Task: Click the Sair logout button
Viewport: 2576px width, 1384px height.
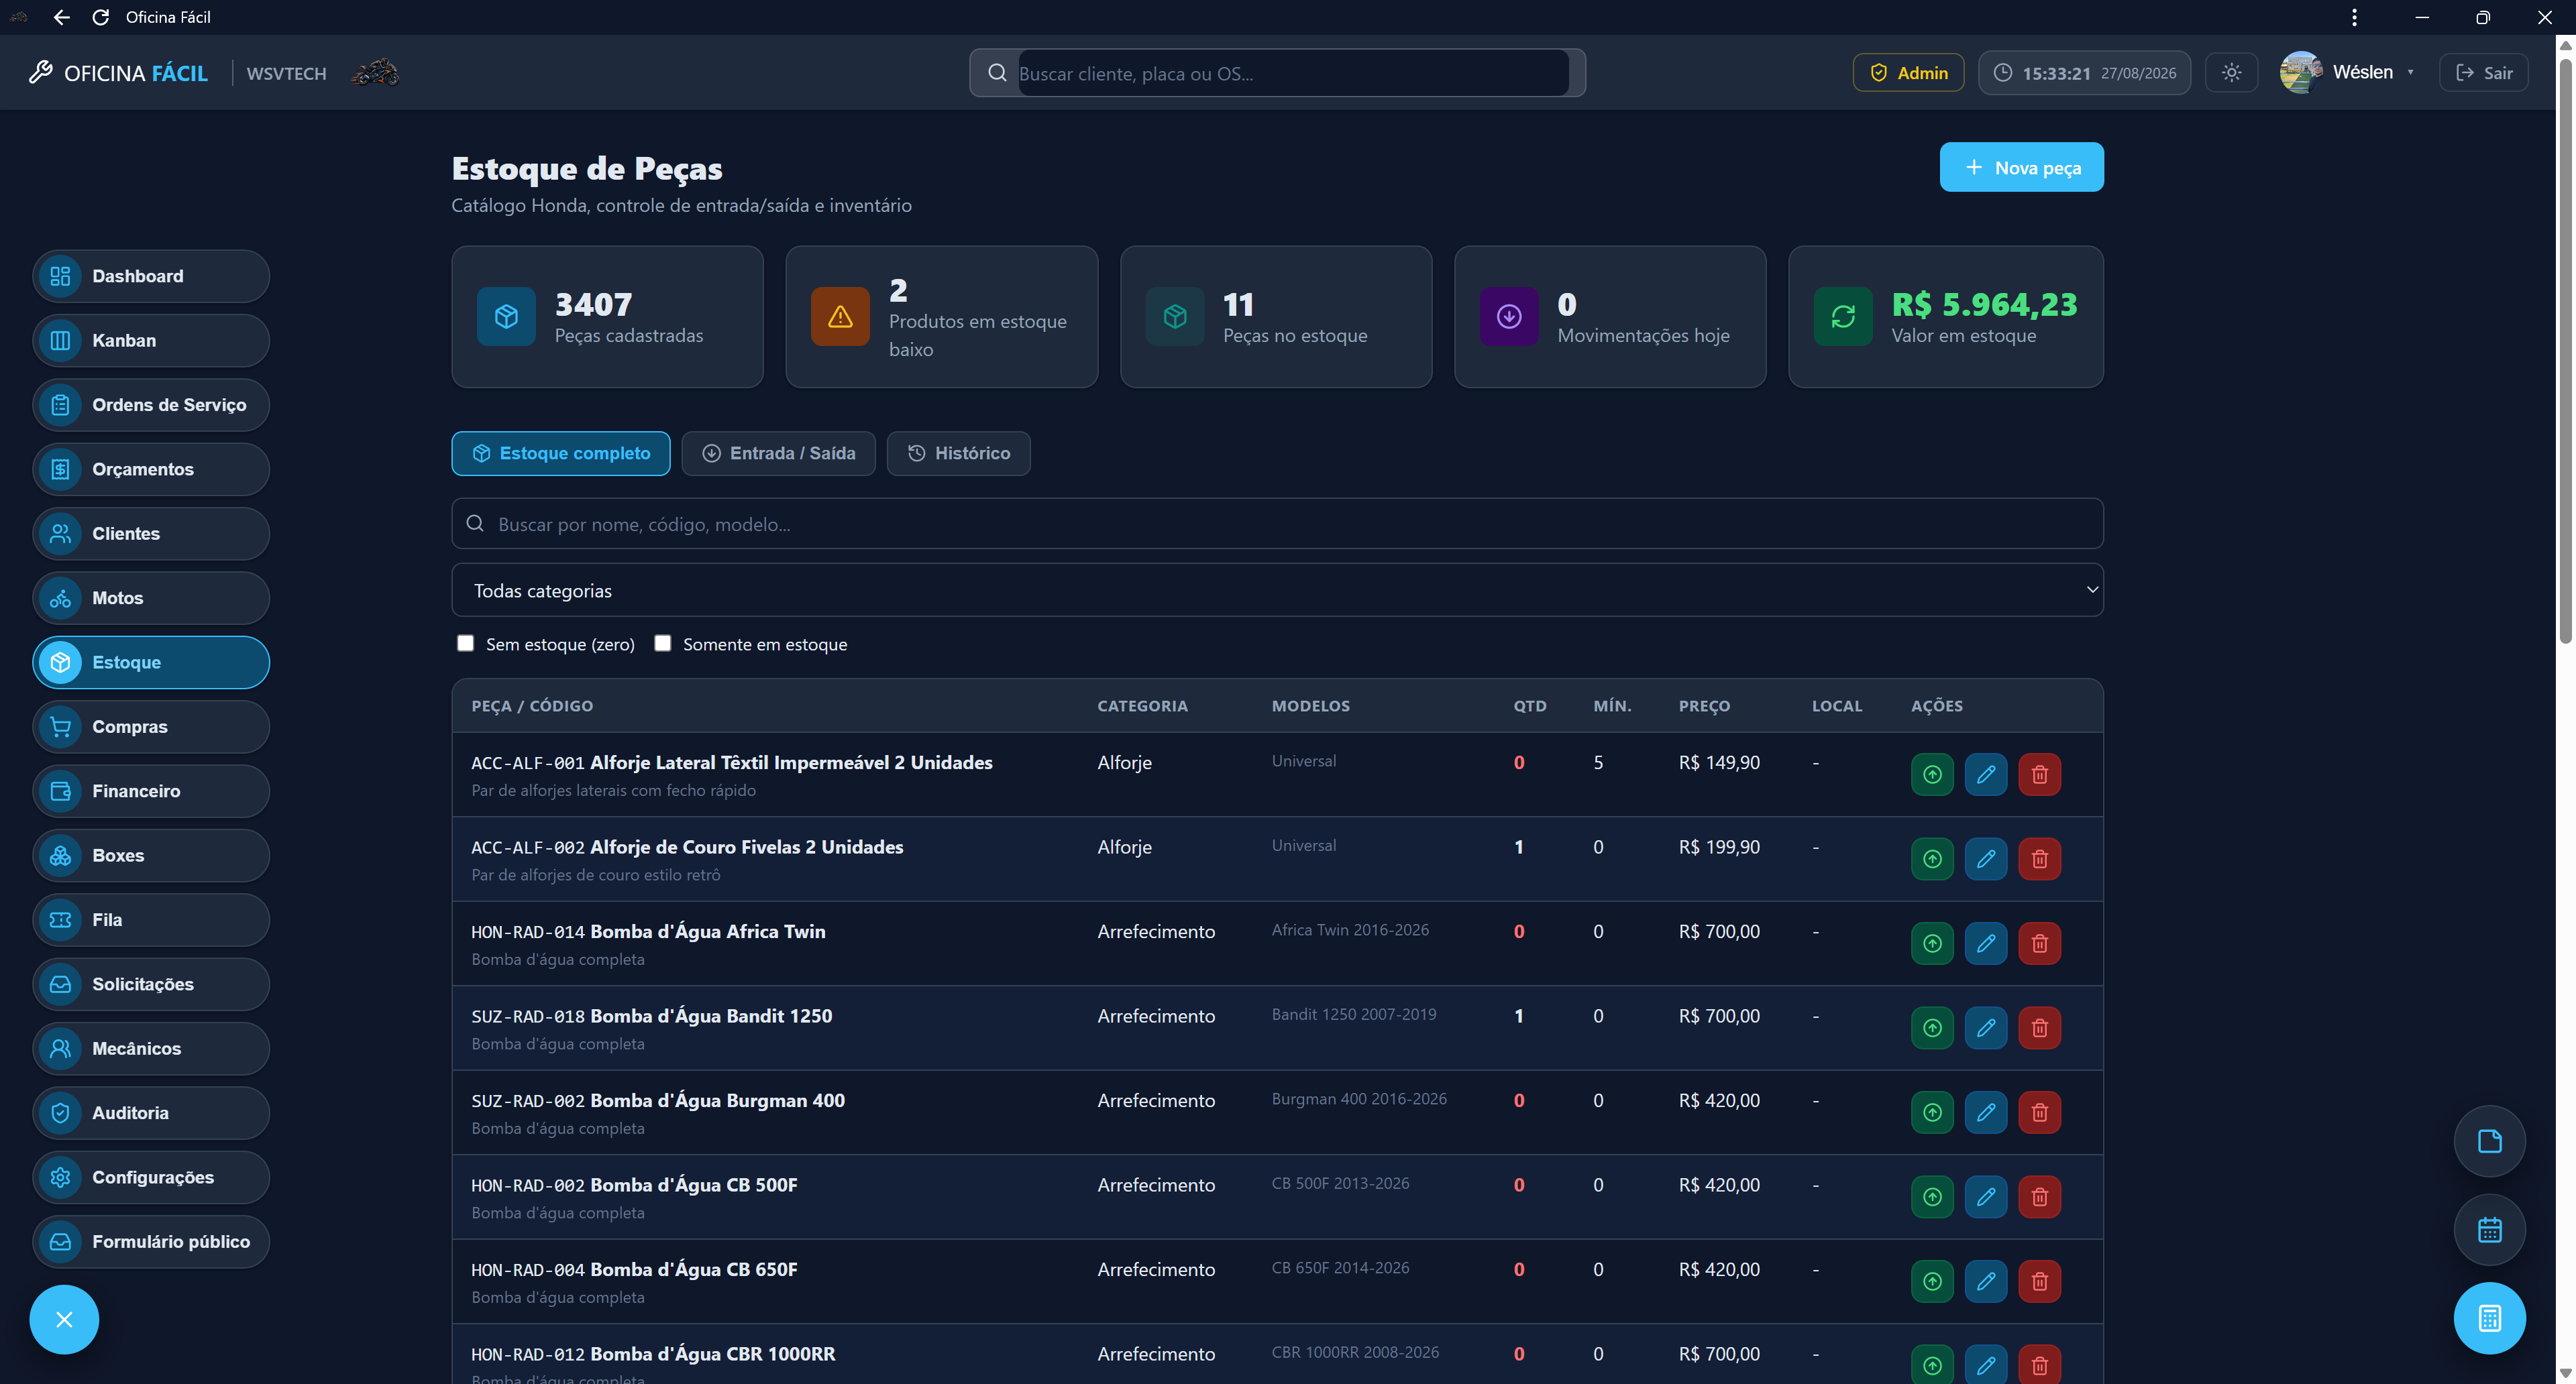Action: [2483, 73]
